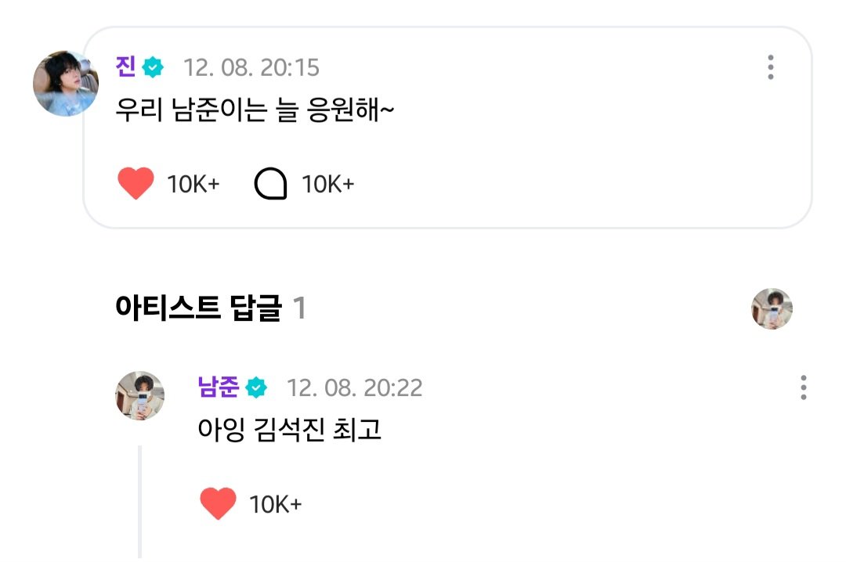
Task: Like 진's post with the heart icon
Action: pos(136,184)
